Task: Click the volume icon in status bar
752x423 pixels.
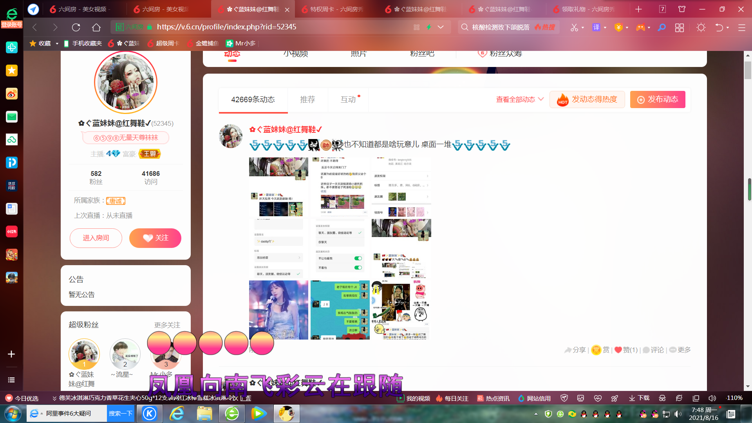Action: [712, 398]
